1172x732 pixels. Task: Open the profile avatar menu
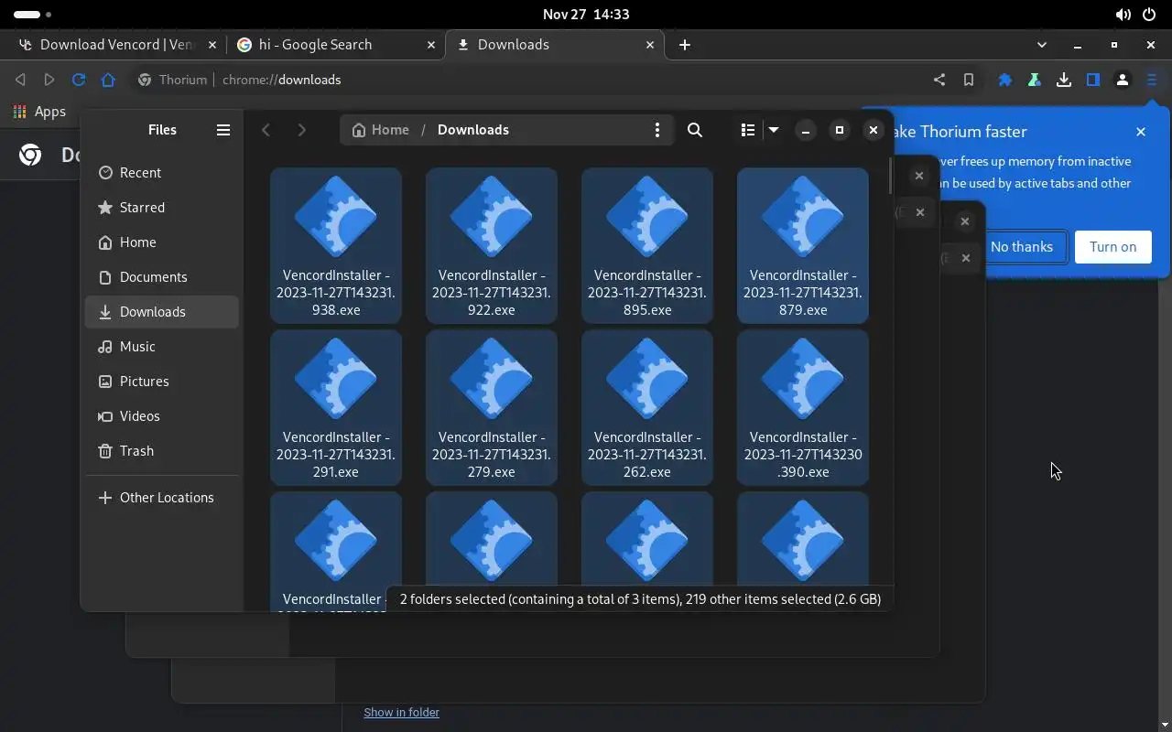[1122, 80]
